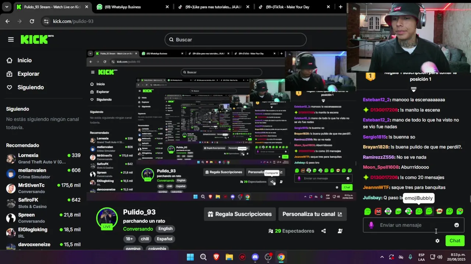Image resolution: width=471 pixels, height=264 pixels.
Task: Click the gold number 1 rank badge
Action: pyautogui.click(x=370, y=76)
